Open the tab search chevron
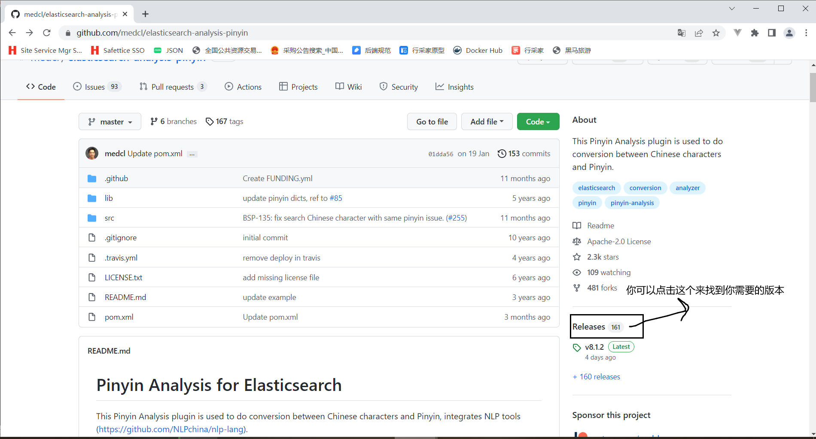Viewport: 816px width, 439px height. [732, 9]
